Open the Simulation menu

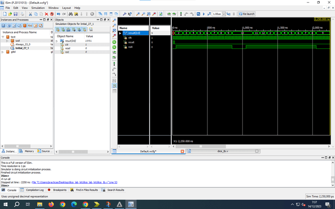38,8
